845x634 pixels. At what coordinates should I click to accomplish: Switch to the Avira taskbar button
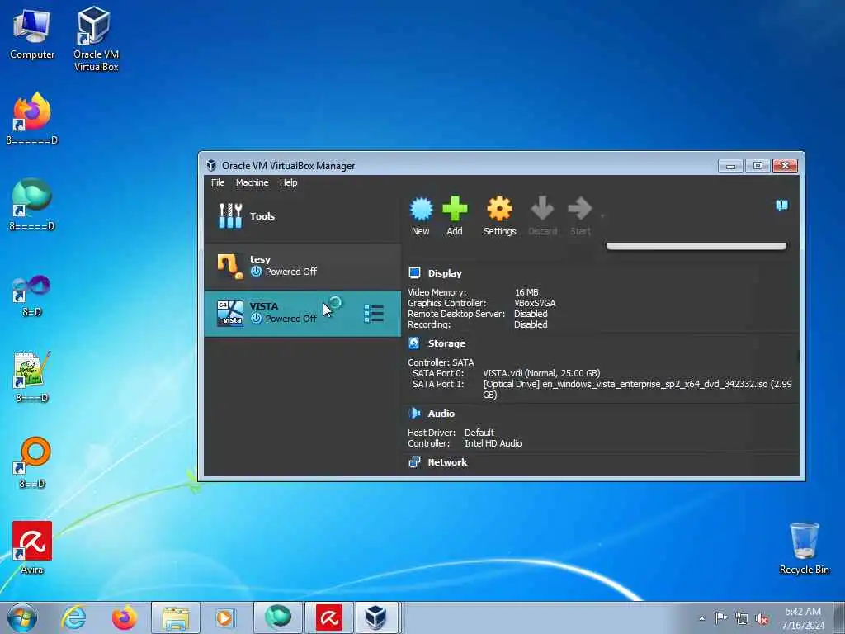click(x=328, y=617)
